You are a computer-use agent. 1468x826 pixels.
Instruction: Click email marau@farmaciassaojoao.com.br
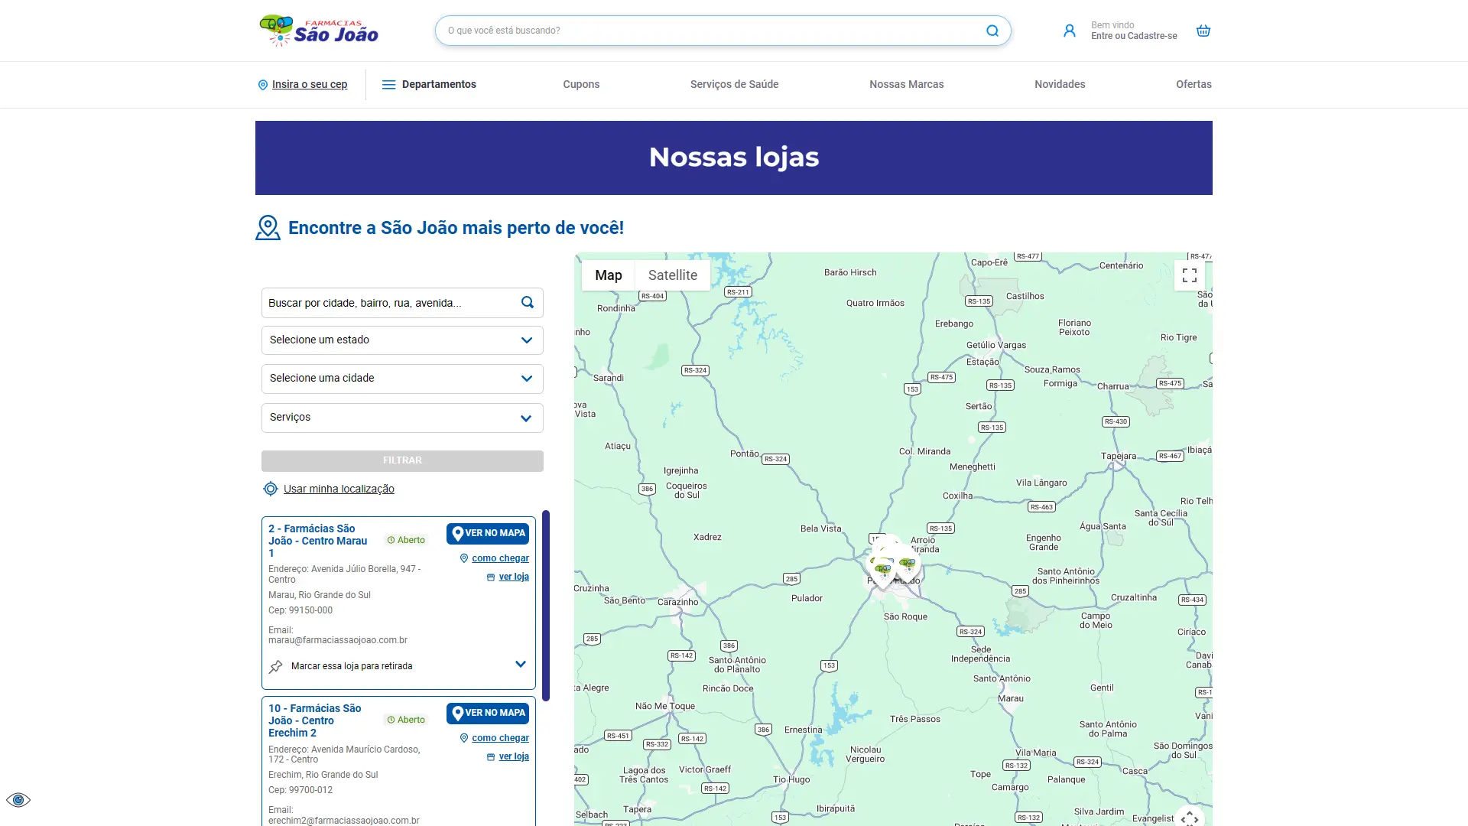click(338, 640)
